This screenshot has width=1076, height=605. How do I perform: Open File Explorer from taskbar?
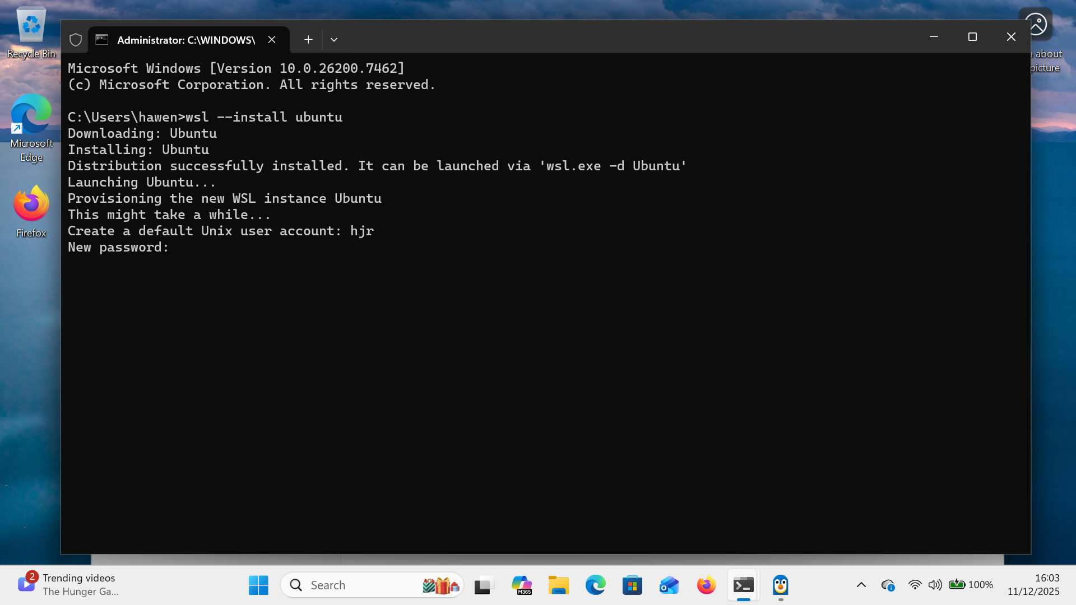pos(558,584)
